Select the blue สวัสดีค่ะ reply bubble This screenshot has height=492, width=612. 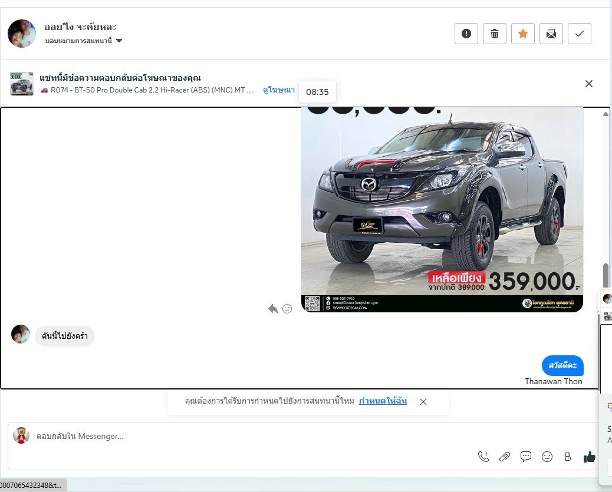point(562,365)
